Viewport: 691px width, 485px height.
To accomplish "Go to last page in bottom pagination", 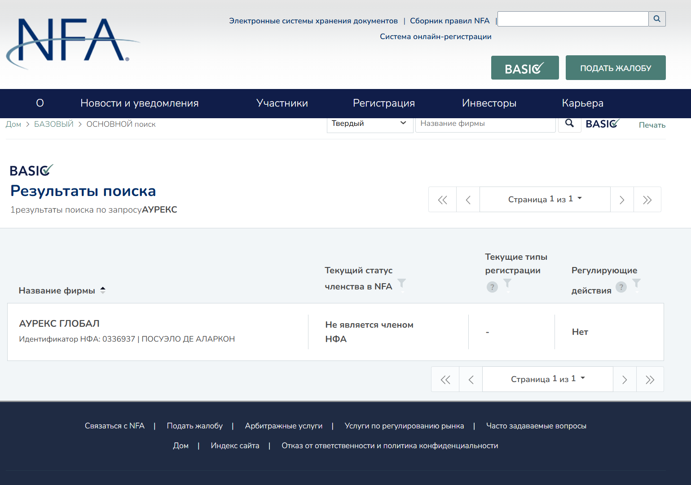I will coord(650,379).
